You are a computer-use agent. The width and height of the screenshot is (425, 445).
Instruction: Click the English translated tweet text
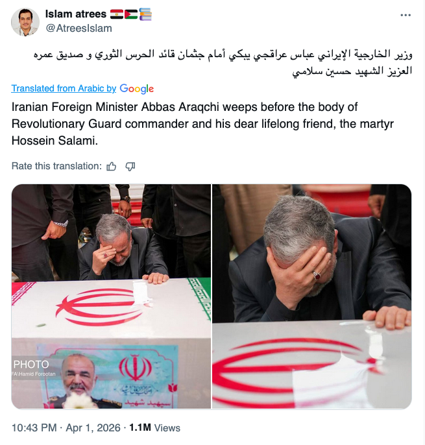(x=202, y=124)
